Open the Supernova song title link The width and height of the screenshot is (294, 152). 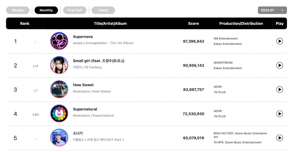click(x=83, y=37)
